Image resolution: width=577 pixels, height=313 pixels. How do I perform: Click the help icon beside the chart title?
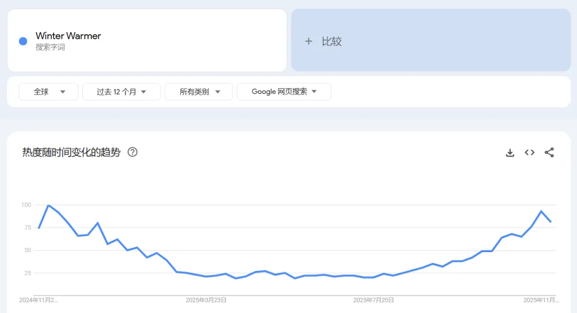click(x=132, y=152)
